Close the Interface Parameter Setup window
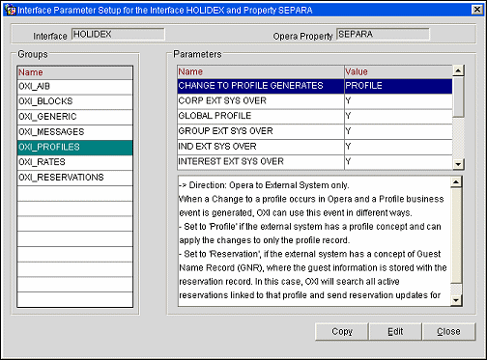This screenshot has width=487, height=360. (x=476, y=10)
